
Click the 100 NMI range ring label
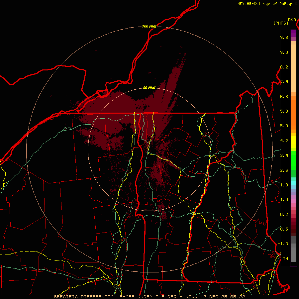149,26
